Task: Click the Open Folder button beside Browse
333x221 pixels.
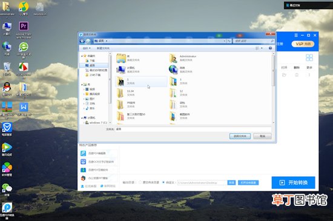Action: 248,183
